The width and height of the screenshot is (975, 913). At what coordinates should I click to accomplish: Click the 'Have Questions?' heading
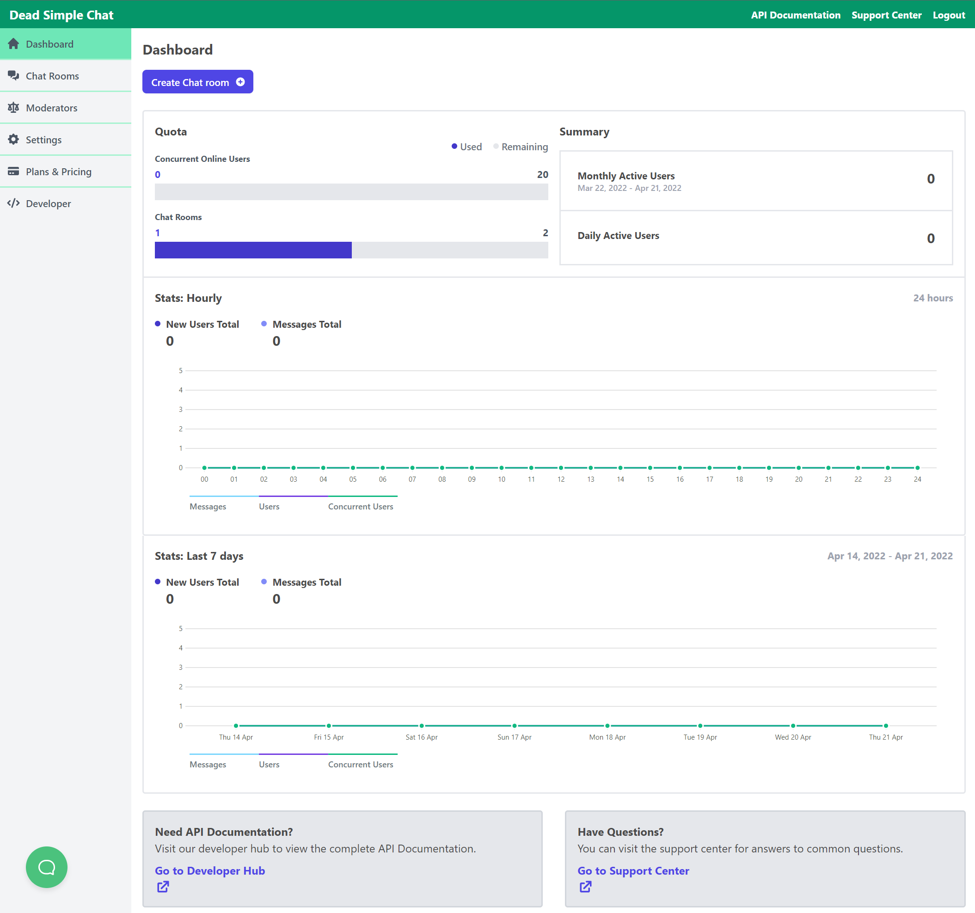click(x=620, y=832)
